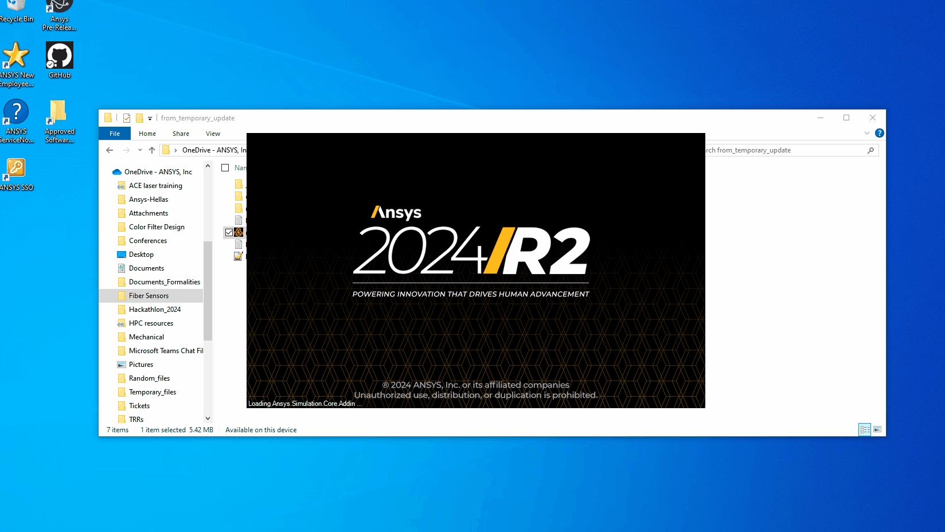Switch to the large thumbnails view icon
Screen dimensions: 945x532
point(877,429)
